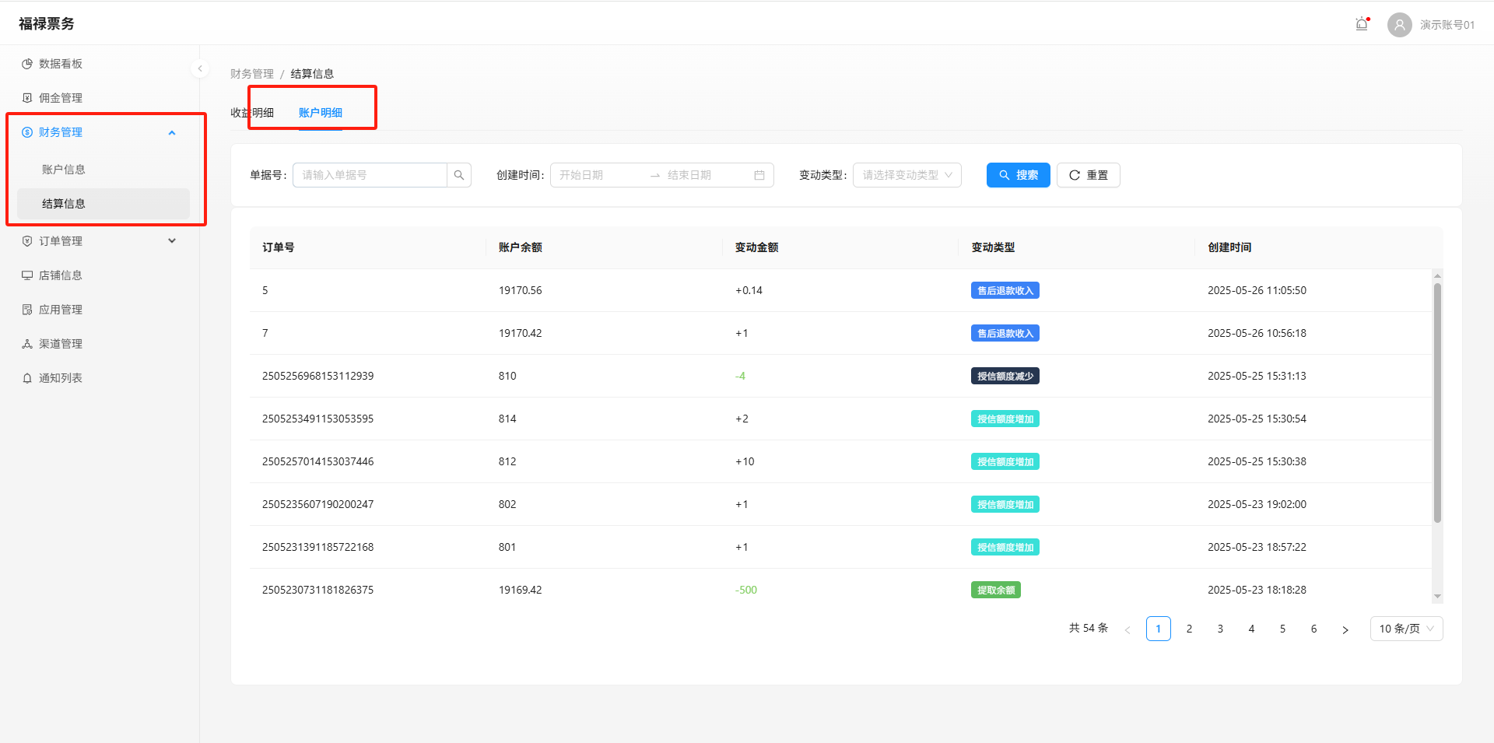Screen dimensions: 1494x743
Task: Click the calendar icon in date range
Action: click(x=759, y=175)
